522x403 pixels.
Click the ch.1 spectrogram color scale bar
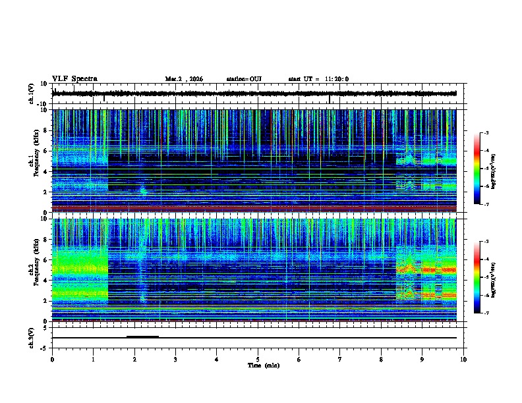(x=477, y=169)
